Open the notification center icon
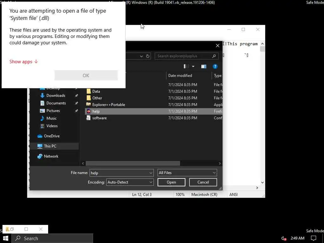The image size is (324, 243). point(314,239)
